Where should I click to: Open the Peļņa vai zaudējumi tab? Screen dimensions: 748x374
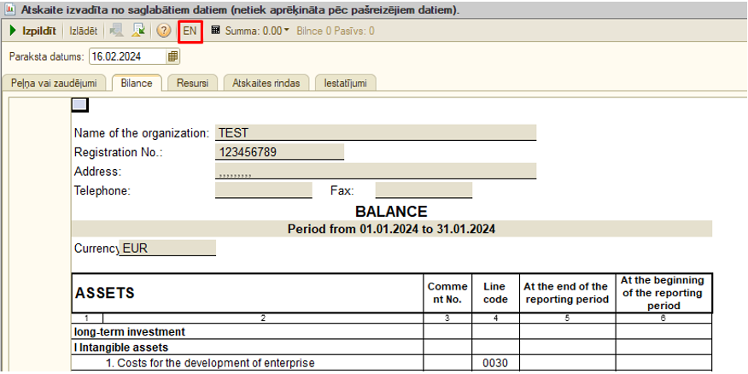pyautogui.click(x=53, y=83)
